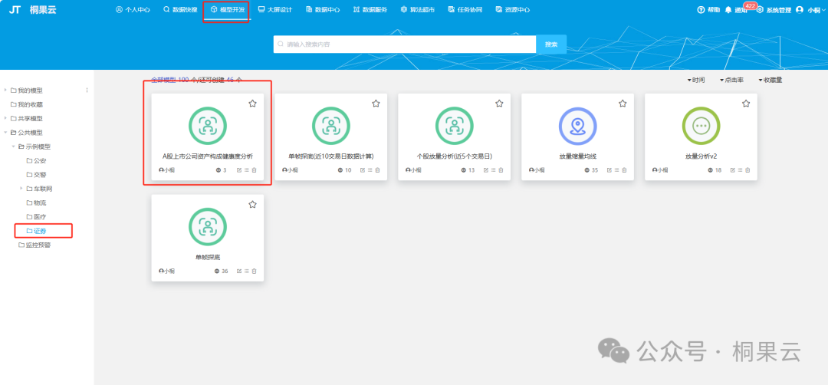Open 算法超市 from the navigation bar
Viewport: 828px width, 385px height.
[x=418, y=10]
